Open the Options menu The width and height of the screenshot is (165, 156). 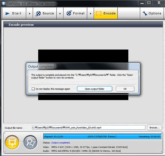pos(152,13)
